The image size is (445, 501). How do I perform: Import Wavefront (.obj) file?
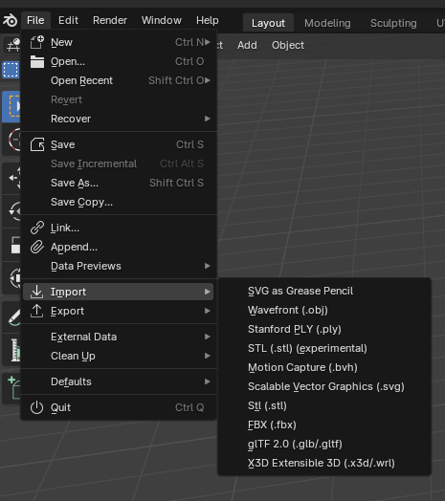tap(324, 310)
